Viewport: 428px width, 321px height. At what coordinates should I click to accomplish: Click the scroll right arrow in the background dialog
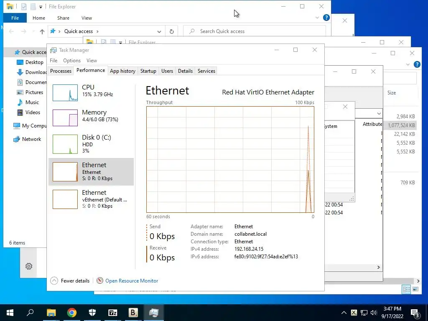click(378, 267)
